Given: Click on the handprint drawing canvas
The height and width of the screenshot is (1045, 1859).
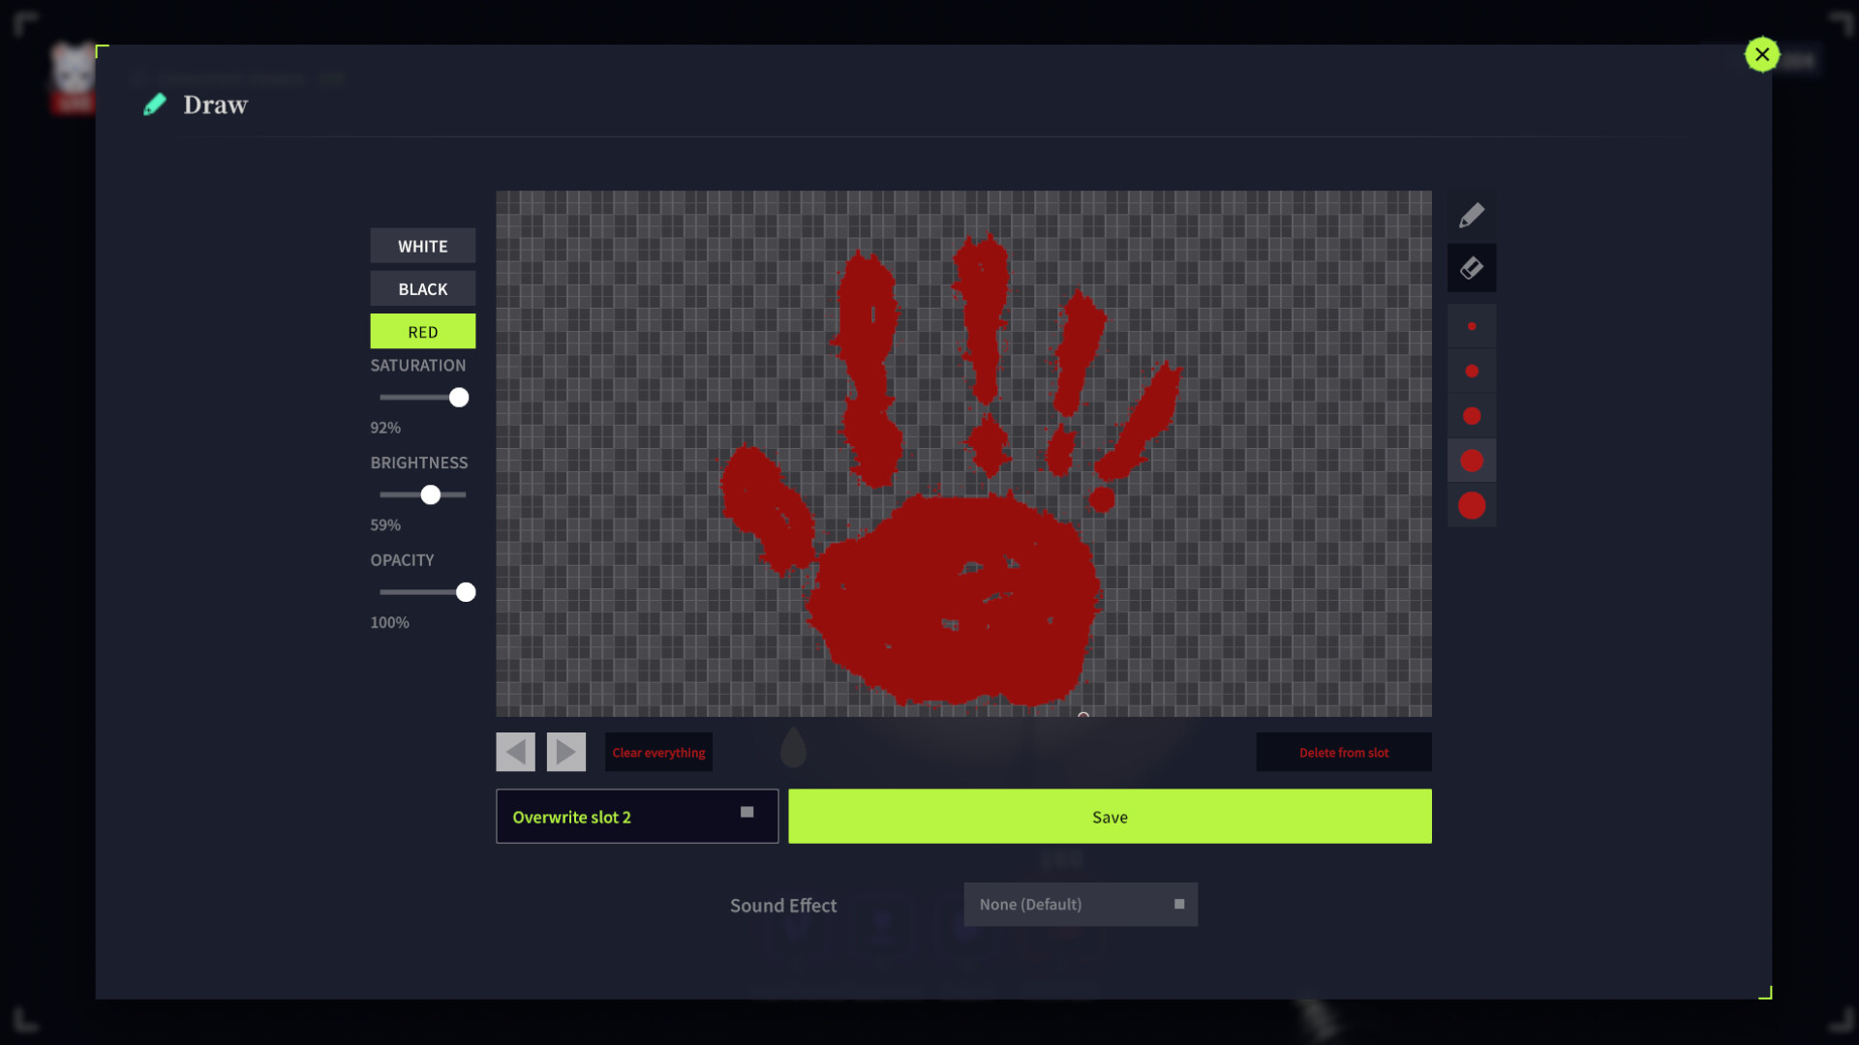Looking at the screenshot, I should coord(963,454).
